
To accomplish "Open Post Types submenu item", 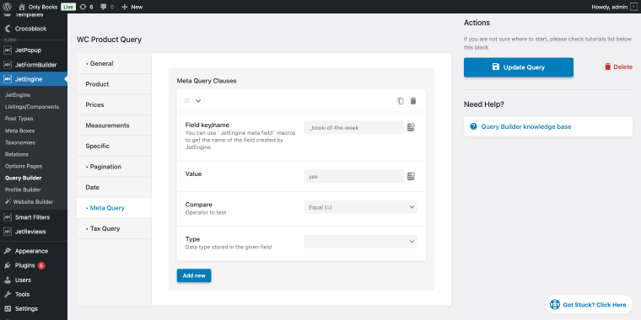I will [x=19, y=119].
